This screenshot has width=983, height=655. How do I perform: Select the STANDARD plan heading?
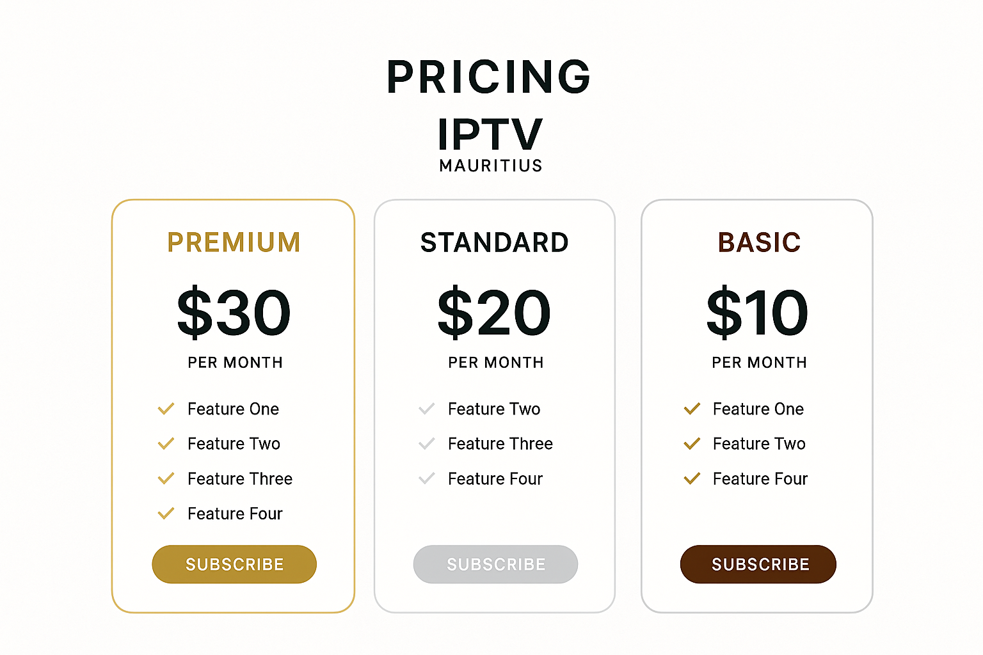(495, 242)
